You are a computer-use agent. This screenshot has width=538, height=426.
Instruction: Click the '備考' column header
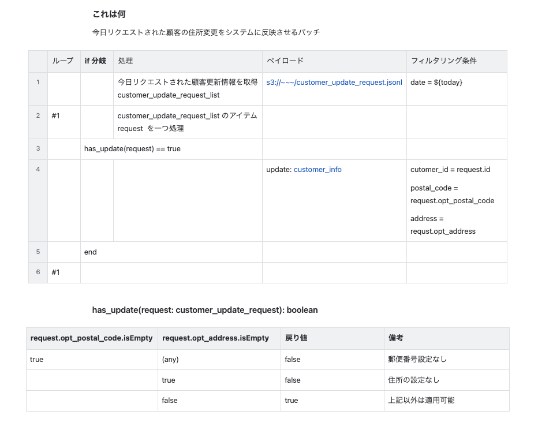[447, 338]
